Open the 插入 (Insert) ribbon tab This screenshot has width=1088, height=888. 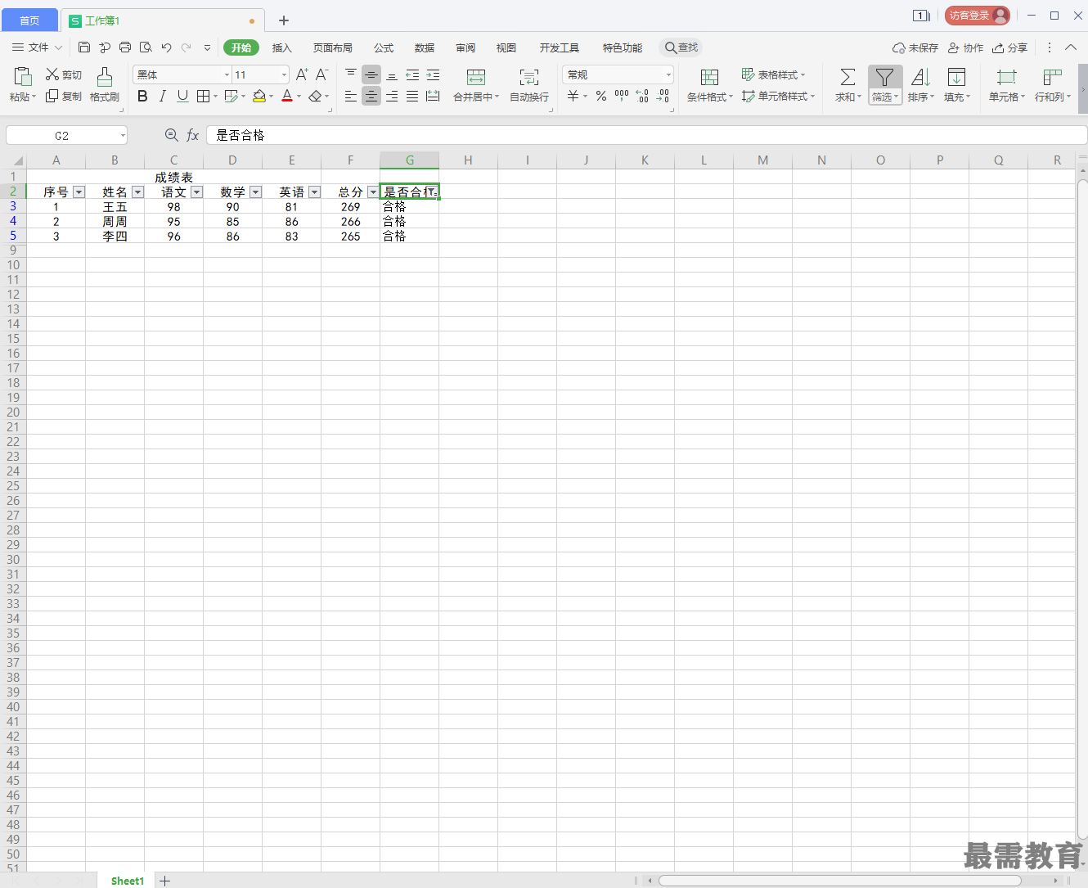[x=281, y=47]
